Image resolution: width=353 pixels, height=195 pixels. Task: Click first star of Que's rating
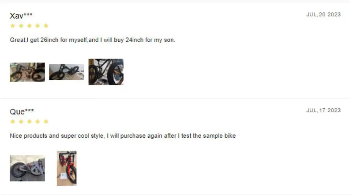click(x=12, y=121)
